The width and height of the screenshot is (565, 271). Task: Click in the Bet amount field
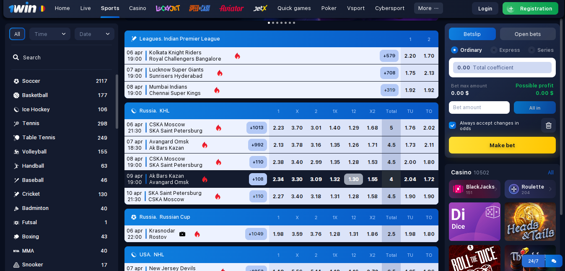click(479, 107)
